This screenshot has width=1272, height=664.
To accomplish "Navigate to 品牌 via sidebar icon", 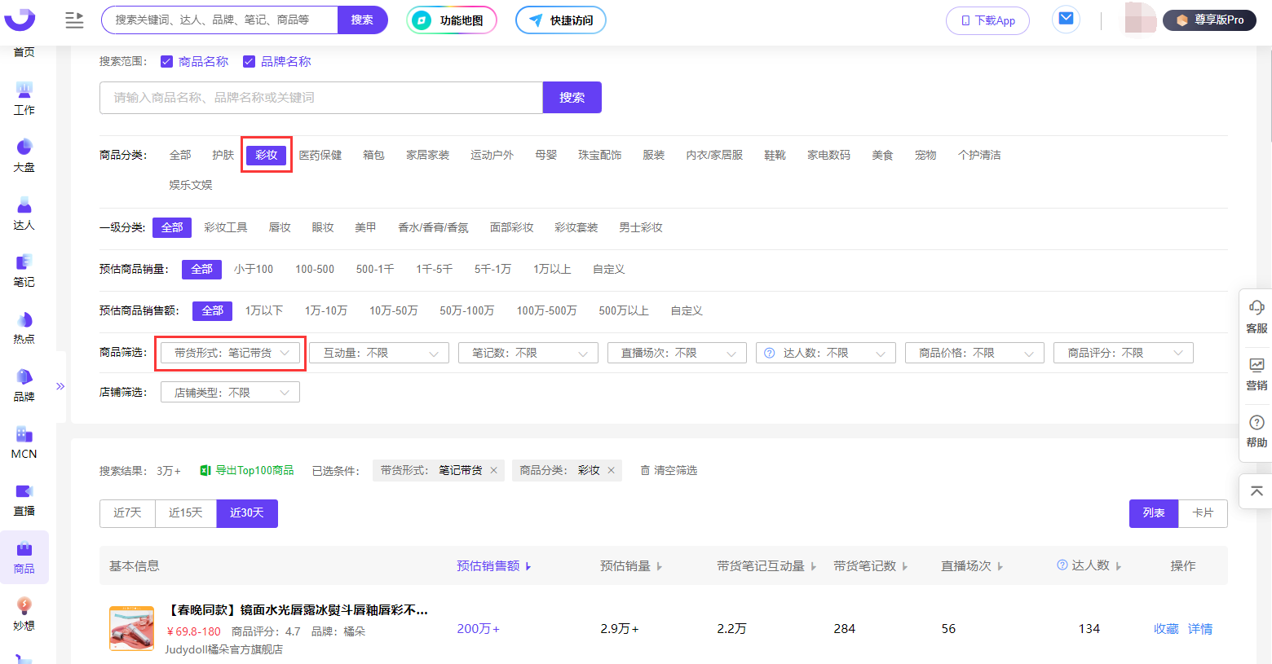I will [x=24, y=385].
